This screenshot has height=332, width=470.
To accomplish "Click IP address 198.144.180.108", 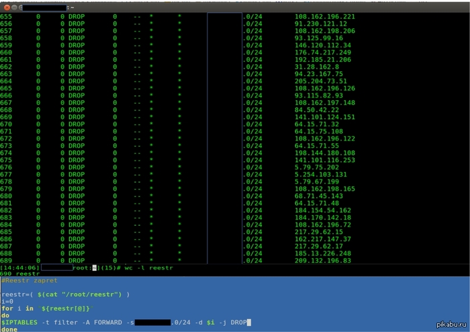I will click(x=324, y=153).
